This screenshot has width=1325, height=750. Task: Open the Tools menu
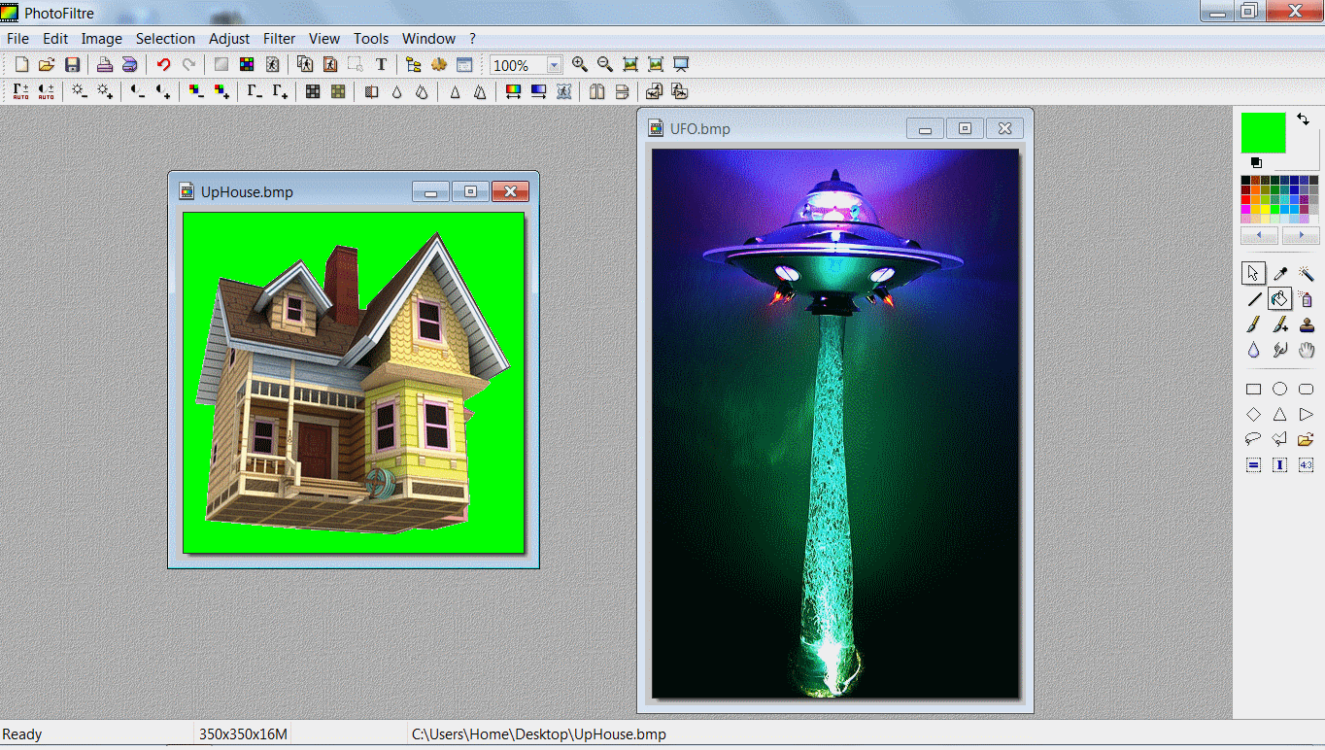[x=371, y=39]
